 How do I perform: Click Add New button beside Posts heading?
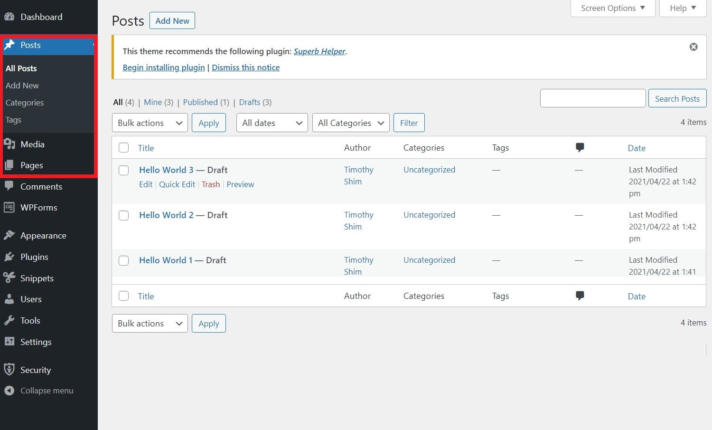point(172,20)
